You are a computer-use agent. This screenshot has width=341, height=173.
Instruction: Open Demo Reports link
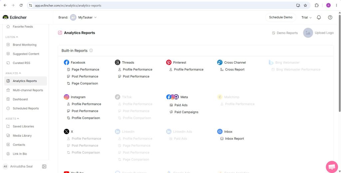(x=285, y=33)
